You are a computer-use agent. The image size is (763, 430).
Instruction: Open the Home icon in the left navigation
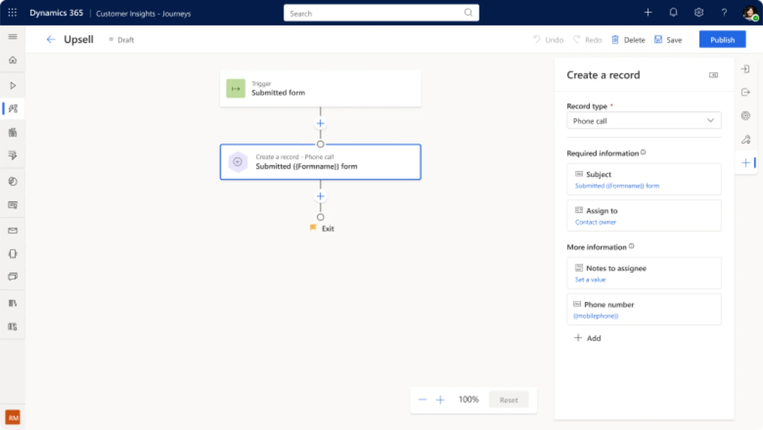(x=13, y=60)
